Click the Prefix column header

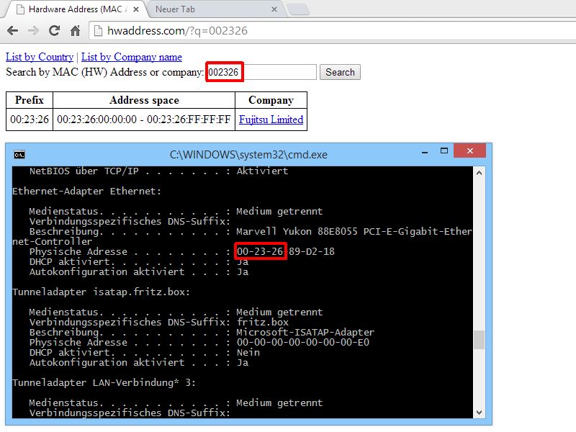(x=30, y=100)
